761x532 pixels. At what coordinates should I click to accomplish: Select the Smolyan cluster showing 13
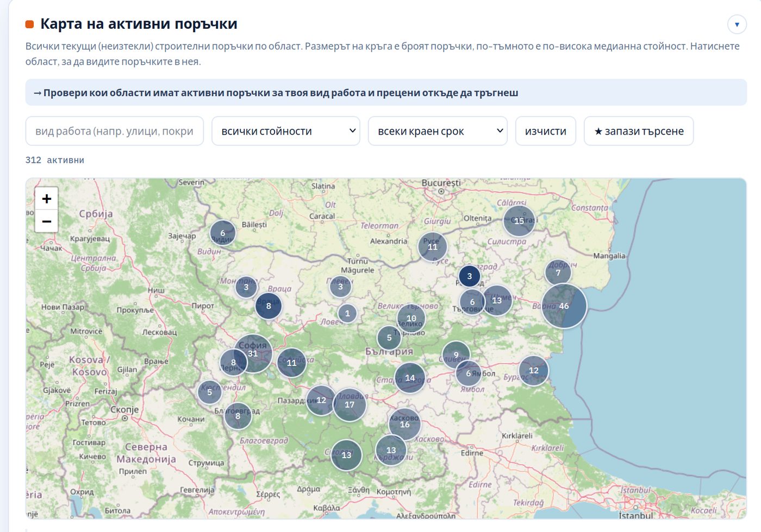coord(346,455)
